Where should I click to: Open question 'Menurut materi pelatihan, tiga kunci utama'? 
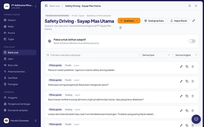82,70
